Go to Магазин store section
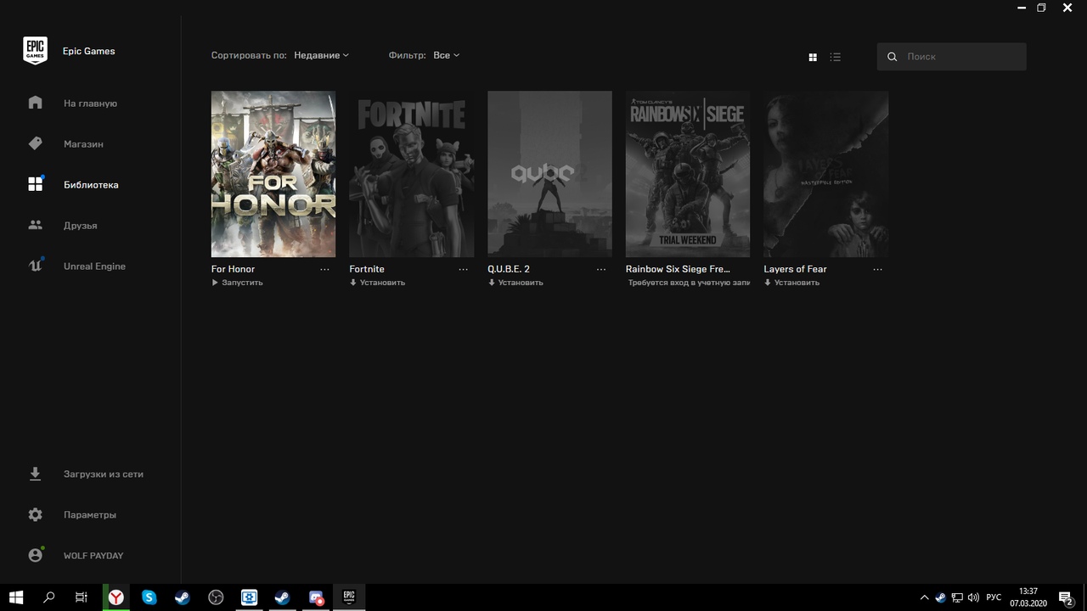 point(83,144)
